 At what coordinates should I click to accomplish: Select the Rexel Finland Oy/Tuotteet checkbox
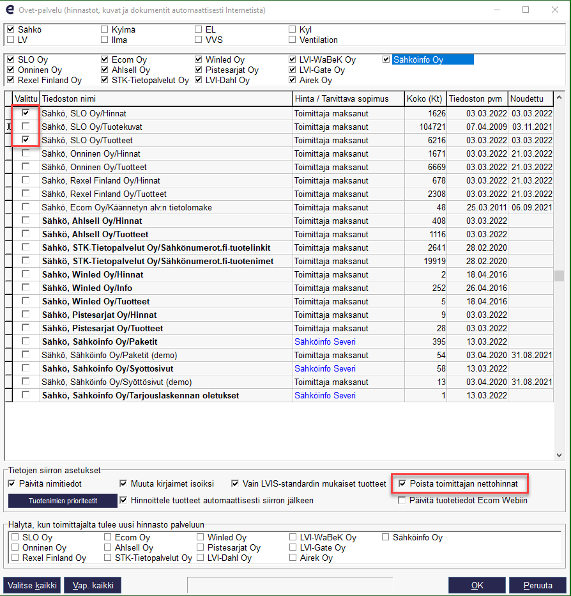click(x=26, y=193)
